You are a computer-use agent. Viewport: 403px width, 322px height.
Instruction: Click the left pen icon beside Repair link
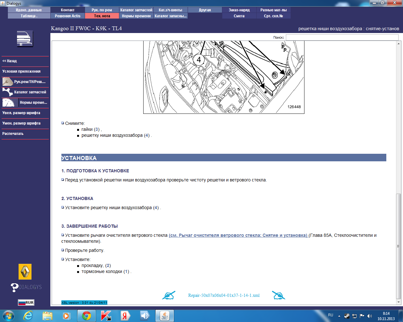(x=168, y=295)
